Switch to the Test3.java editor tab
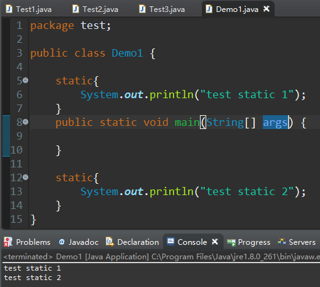320x287 pixels. [162, 9]
